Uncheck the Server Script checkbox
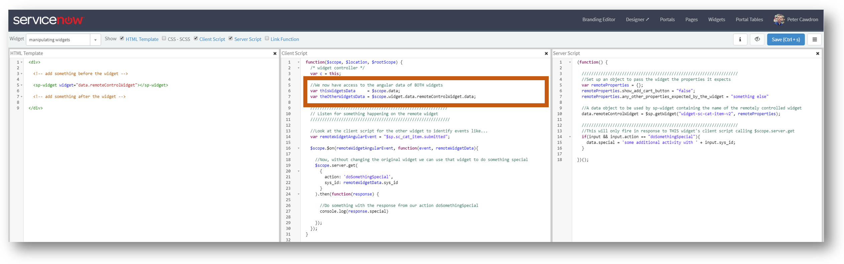This screenshot has height=264, width=844. 230,38
